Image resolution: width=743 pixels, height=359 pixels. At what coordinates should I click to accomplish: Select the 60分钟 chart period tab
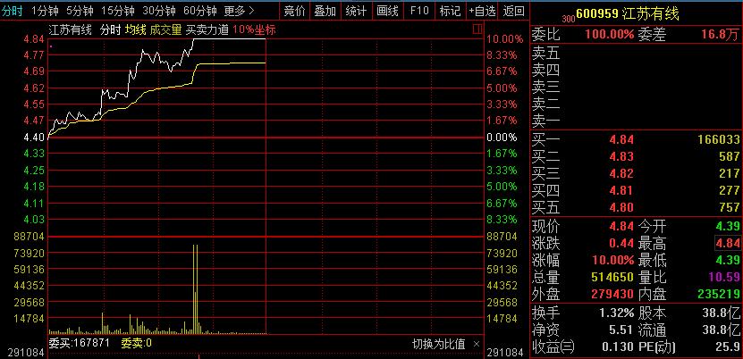200,11
